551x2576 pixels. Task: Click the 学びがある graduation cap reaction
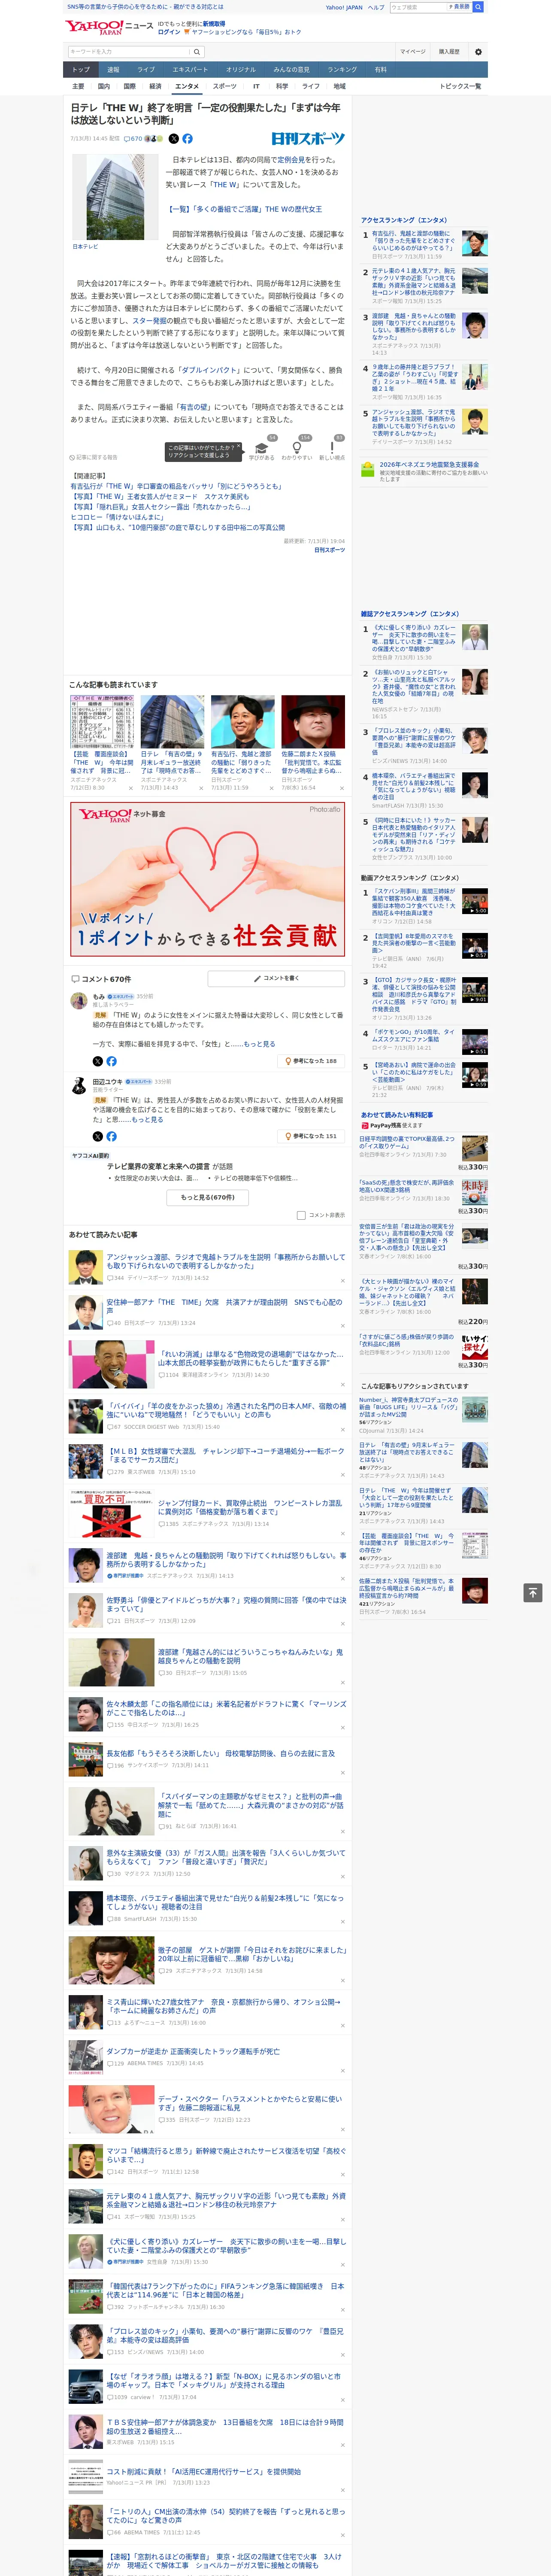click(x=262, y=449)
